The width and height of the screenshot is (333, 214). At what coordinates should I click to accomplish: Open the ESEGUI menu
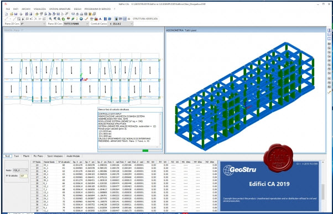[x=77, y=9]
